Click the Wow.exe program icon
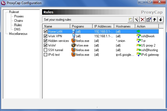Screen dimensions: 167x111 tap(73, 45)
